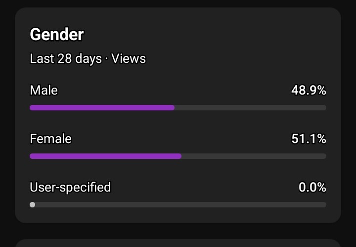Click the unfilled part of the Male bar
This screenshot has height=247, width=356.
tap(250, 108)
